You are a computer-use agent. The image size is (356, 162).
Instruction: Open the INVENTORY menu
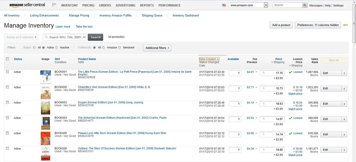[70, 5]
